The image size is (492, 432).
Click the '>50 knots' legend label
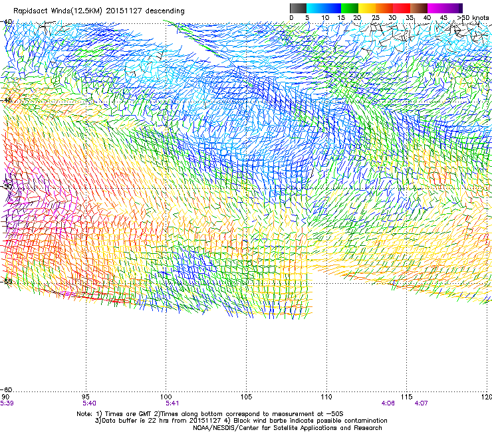[x=473, y=18]
